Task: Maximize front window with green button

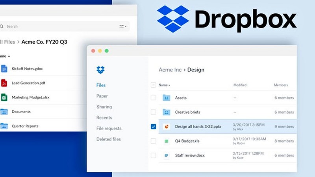Action: point(107,51)
